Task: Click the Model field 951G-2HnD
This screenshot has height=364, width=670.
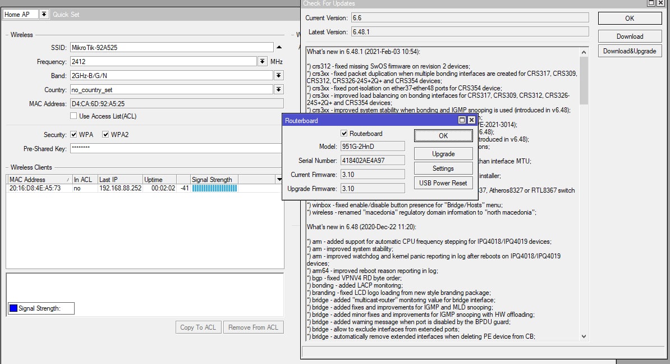Action: click(x=373, y=146)
